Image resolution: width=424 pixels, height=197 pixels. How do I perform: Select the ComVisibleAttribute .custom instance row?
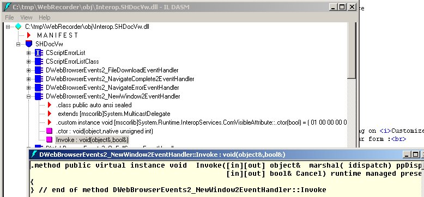(x=201, y=122)
